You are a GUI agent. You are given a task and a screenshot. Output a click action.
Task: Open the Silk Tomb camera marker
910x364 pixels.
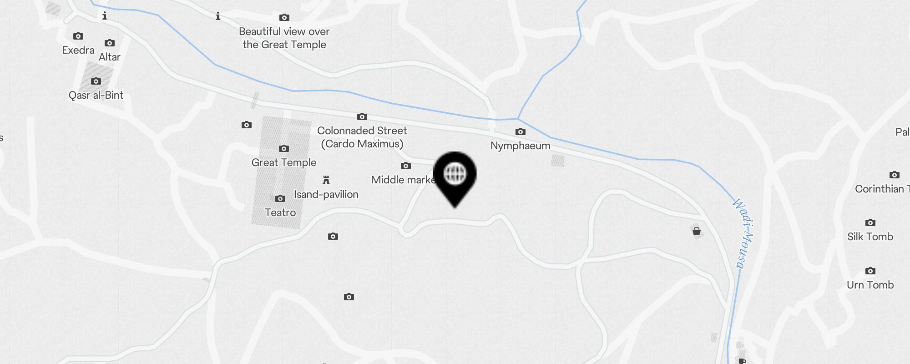point(870,222)
